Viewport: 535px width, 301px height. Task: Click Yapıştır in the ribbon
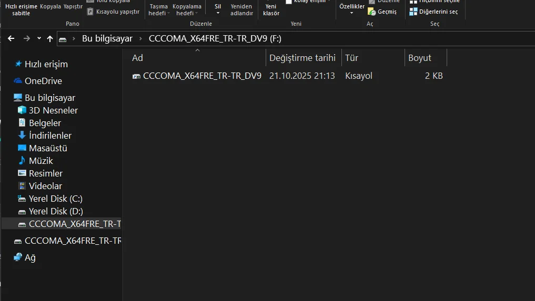click(73, 6)
